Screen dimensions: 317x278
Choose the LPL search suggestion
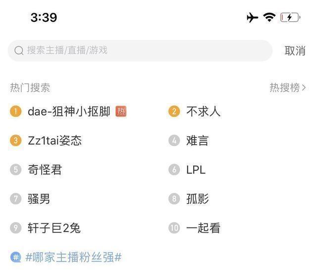coord(196,170)
